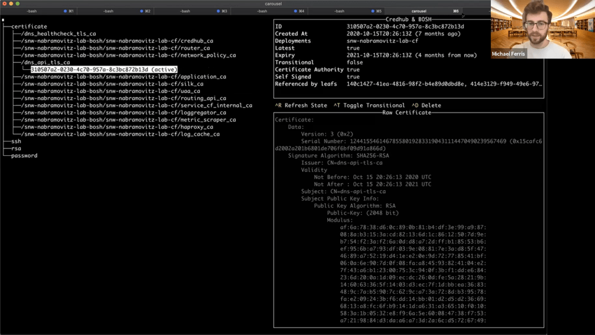Click the ^T Toggle Transitional action
Screen dimensions: 595x335
tap(369, 106)
